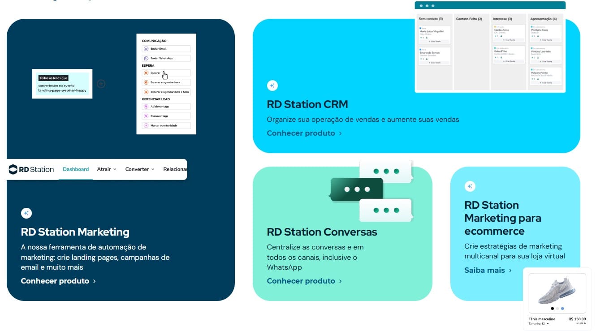Click the arrow after Saiba mais

tap(510, 271)
